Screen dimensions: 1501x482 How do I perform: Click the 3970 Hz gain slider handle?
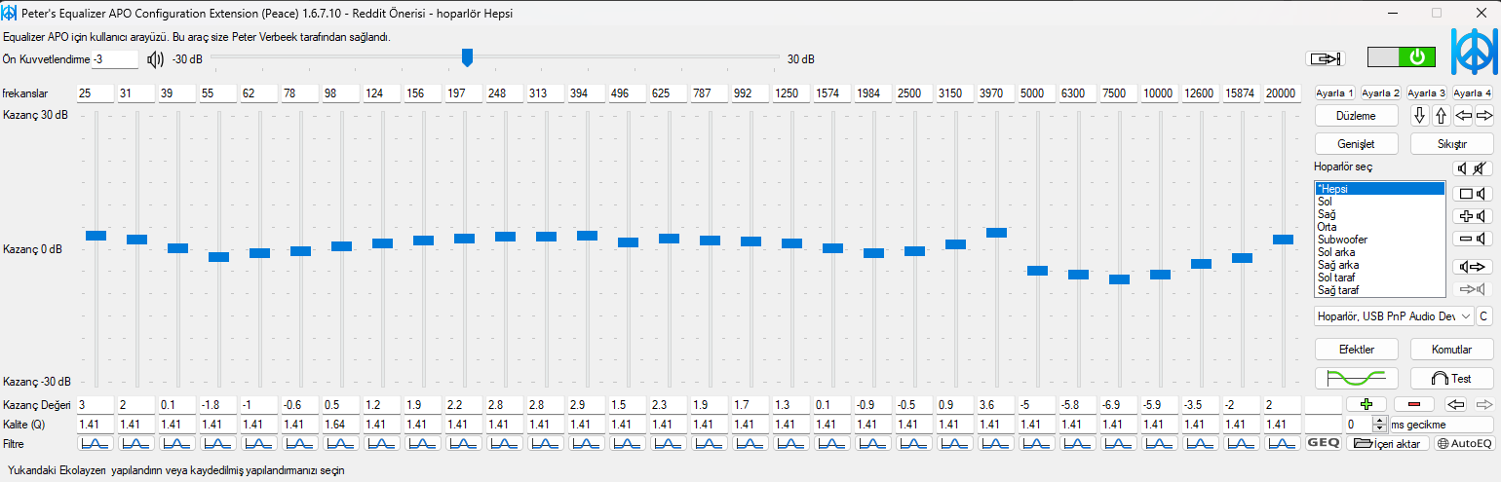click(x=996, y=233)
